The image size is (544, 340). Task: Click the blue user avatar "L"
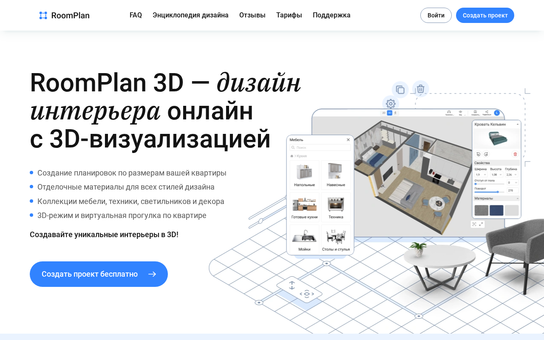[x=497, y=113]
